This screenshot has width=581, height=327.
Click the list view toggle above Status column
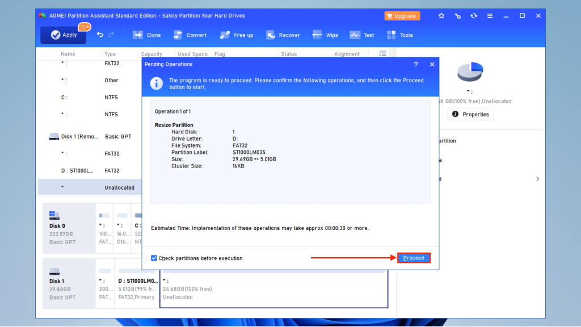tap(382, 53)
